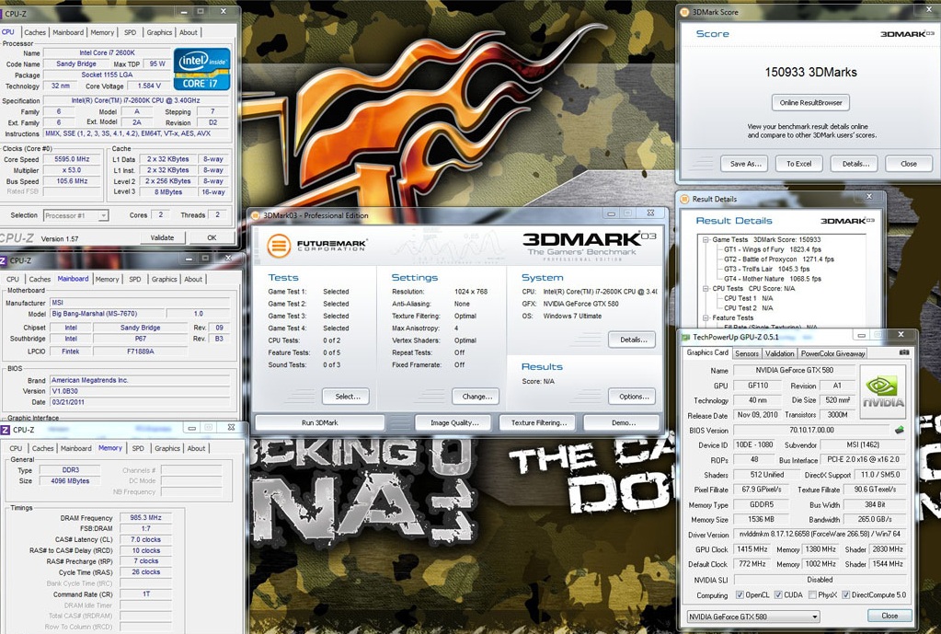Click the mainboard Model field Big Bang-Marshal
This screenshot has width=941, height=634.
pyautogui.click(x=107, y=314)
